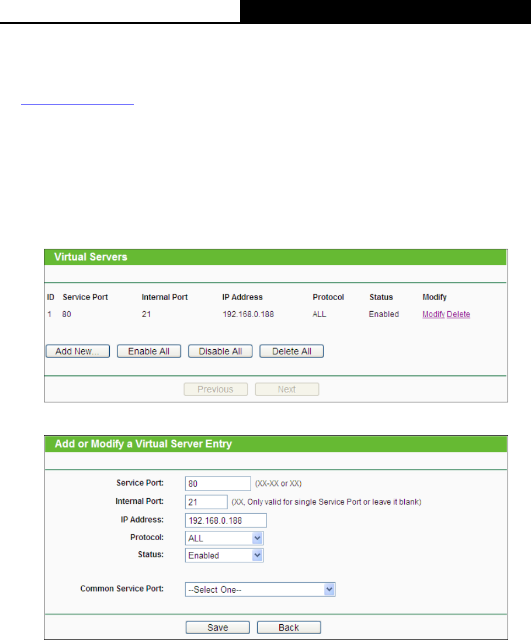Click protocol value ALL in table row
Image resolution: width=531 pixels, height=640 pixels.
(320, 314)
